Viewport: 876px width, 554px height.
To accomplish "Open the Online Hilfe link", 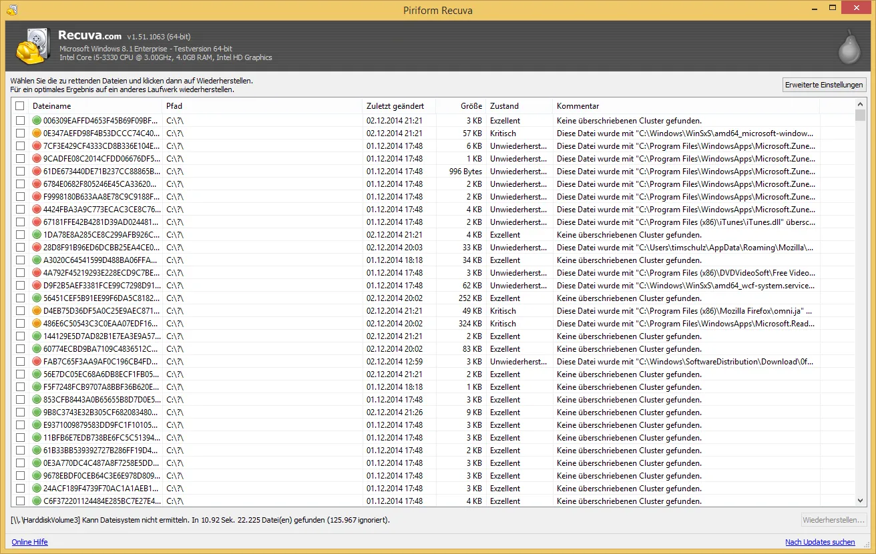I will coord(29,542).
